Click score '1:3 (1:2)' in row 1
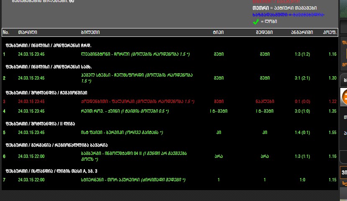The image size is (347, 201). (302, 54)
